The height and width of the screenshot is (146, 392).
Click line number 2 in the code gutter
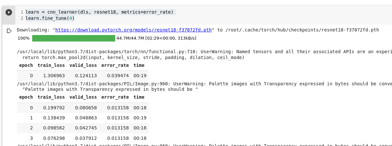tap(22, 18)
